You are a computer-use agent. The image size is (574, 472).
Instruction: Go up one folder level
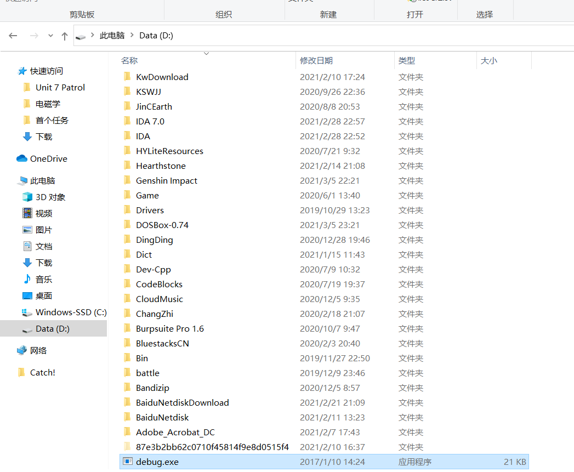(65, 36)
